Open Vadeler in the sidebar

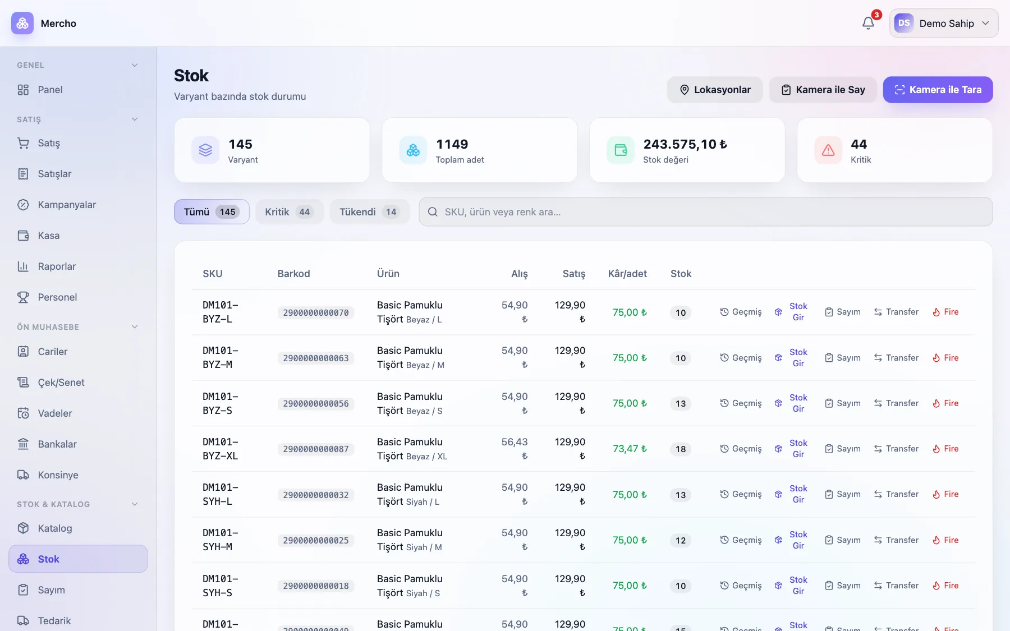tap(78, 413)
